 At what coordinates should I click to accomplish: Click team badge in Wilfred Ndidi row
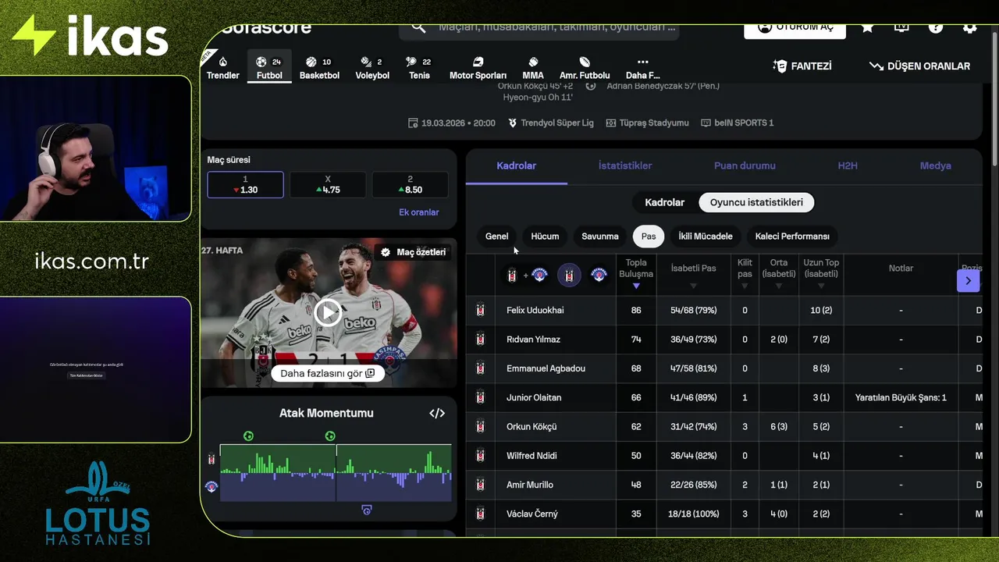480,455
